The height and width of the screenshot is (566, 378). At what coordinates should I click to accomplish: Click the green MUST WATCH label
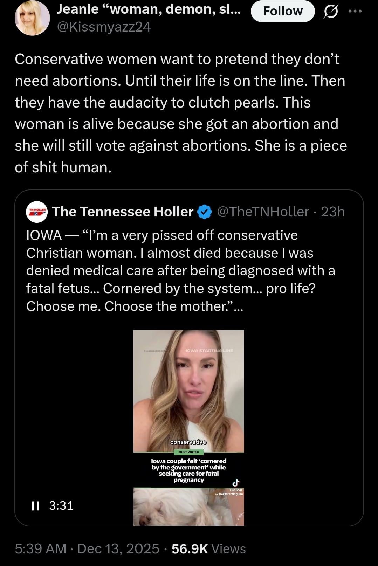[x=188, y=452]
